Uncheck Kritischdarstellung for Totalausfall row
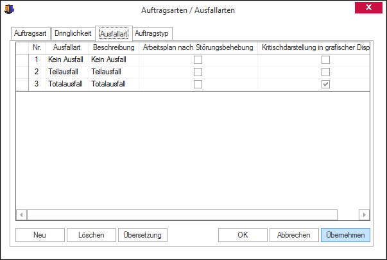The image size is (387, 260). click(x=325, y=84)
